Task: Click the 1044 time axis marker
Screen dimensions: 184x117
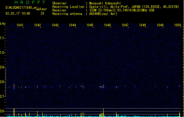Action: [73, 25]
